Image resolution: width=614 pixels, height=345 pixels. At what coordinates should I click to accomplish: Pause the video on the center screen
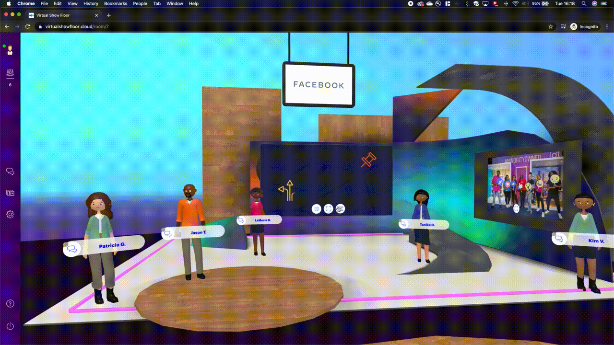point(316,208)
